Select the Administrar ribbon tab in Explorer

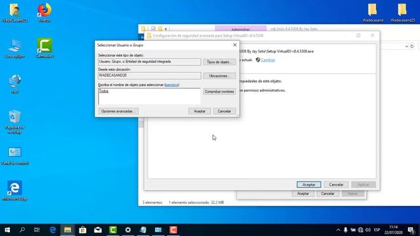point(241,29)
